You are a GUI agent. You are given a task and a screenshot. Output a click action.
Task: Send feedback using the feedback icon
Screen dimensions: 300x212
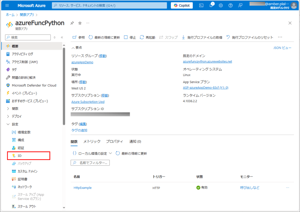click(240, 5)
